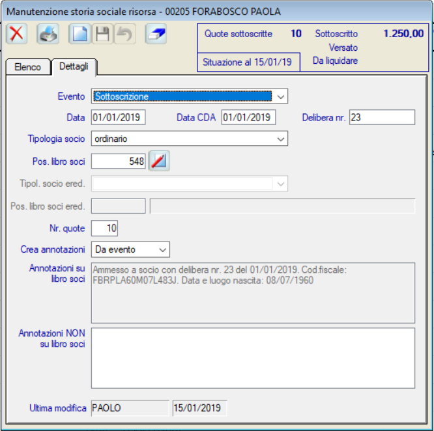Switch to the Elenco tab

click(28, 67)
